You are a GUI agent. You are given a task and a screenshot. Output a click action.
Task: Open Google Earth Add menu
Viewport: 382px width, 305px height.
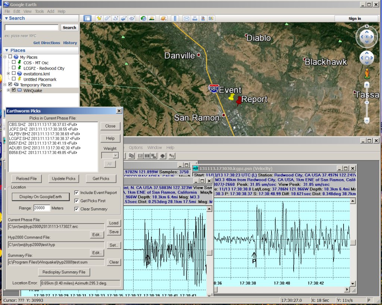tap(51, 12)
